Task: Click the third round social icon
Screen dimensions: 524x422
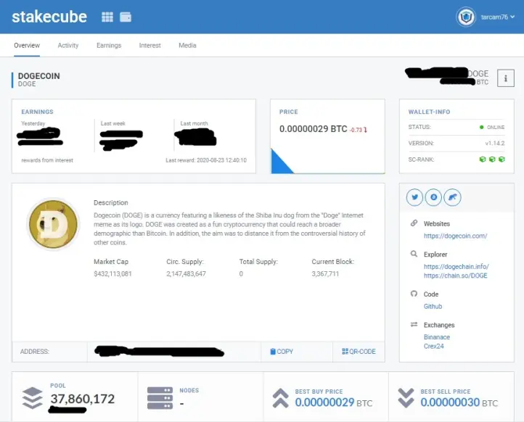Action: [452, 197]
